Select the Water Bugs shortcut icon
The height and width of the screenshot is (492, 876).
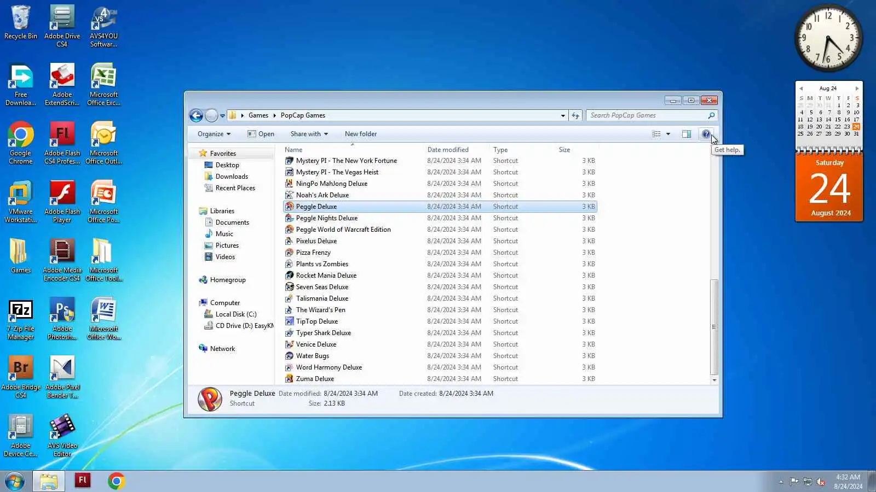click(290, 356)
